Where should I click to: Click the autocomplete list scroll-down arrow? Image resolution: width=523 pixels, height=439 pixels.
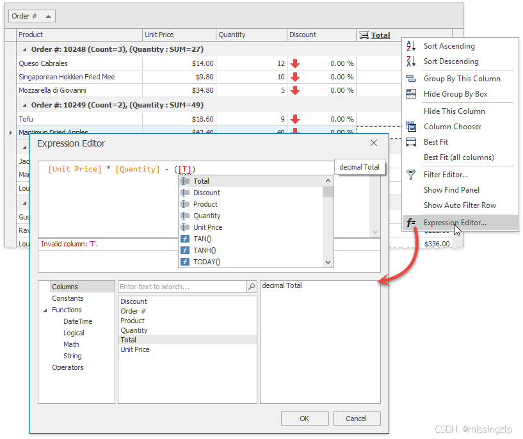coord(328,262)
